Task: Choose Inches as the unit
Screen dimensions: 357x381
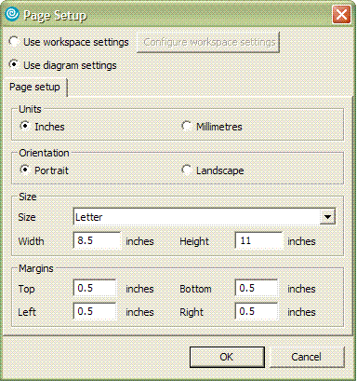Action: 25,126
